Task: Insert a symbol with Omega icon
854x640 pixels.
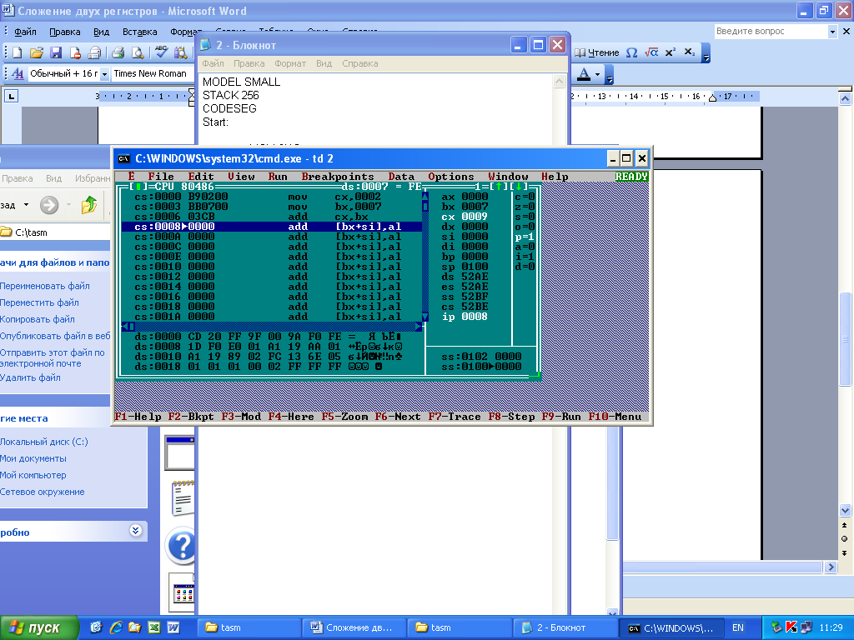Action: (x=632, y=52)
